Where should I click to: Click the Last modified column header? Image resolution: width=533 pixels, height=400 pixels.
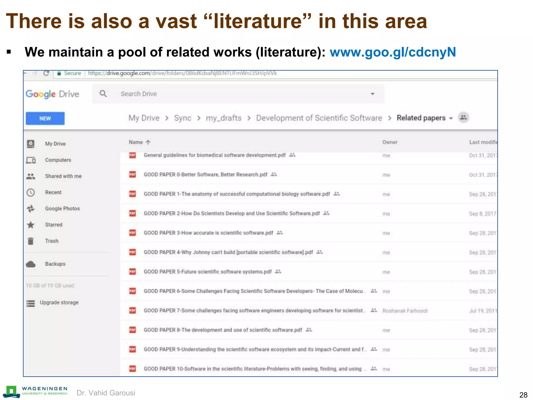coord(483,142)
